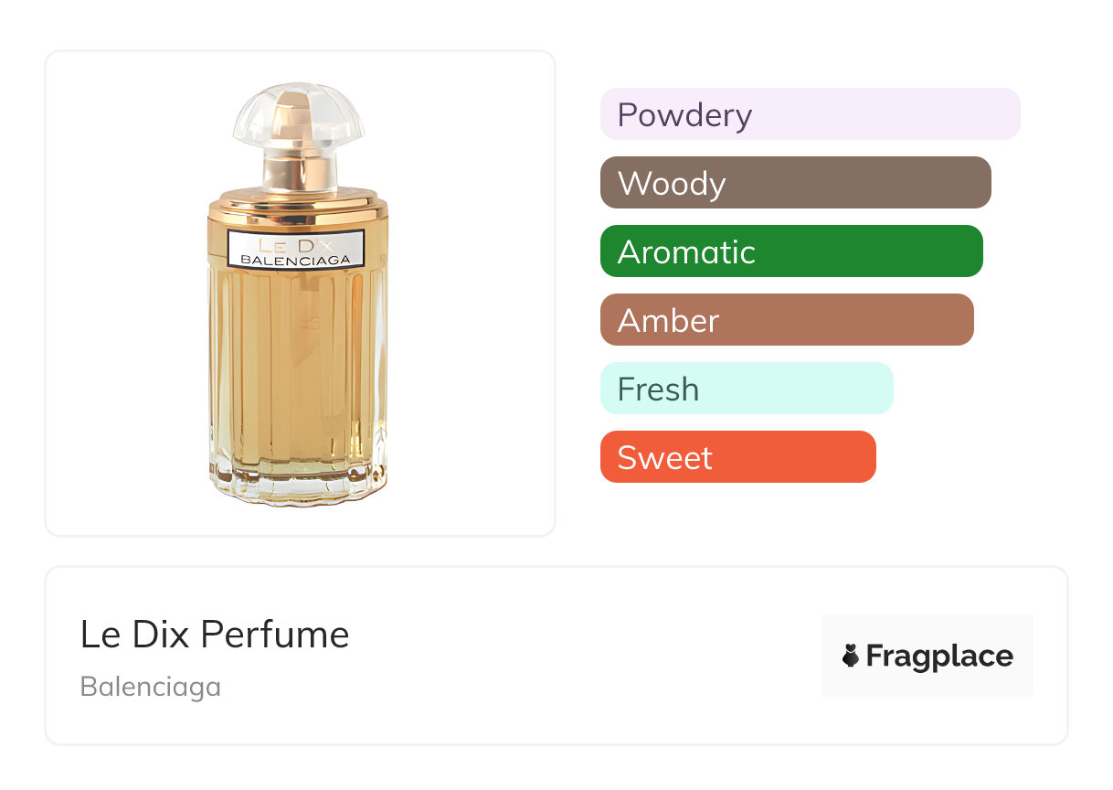Click the Fragplace perfume bottle logo icon

point(851,656)
